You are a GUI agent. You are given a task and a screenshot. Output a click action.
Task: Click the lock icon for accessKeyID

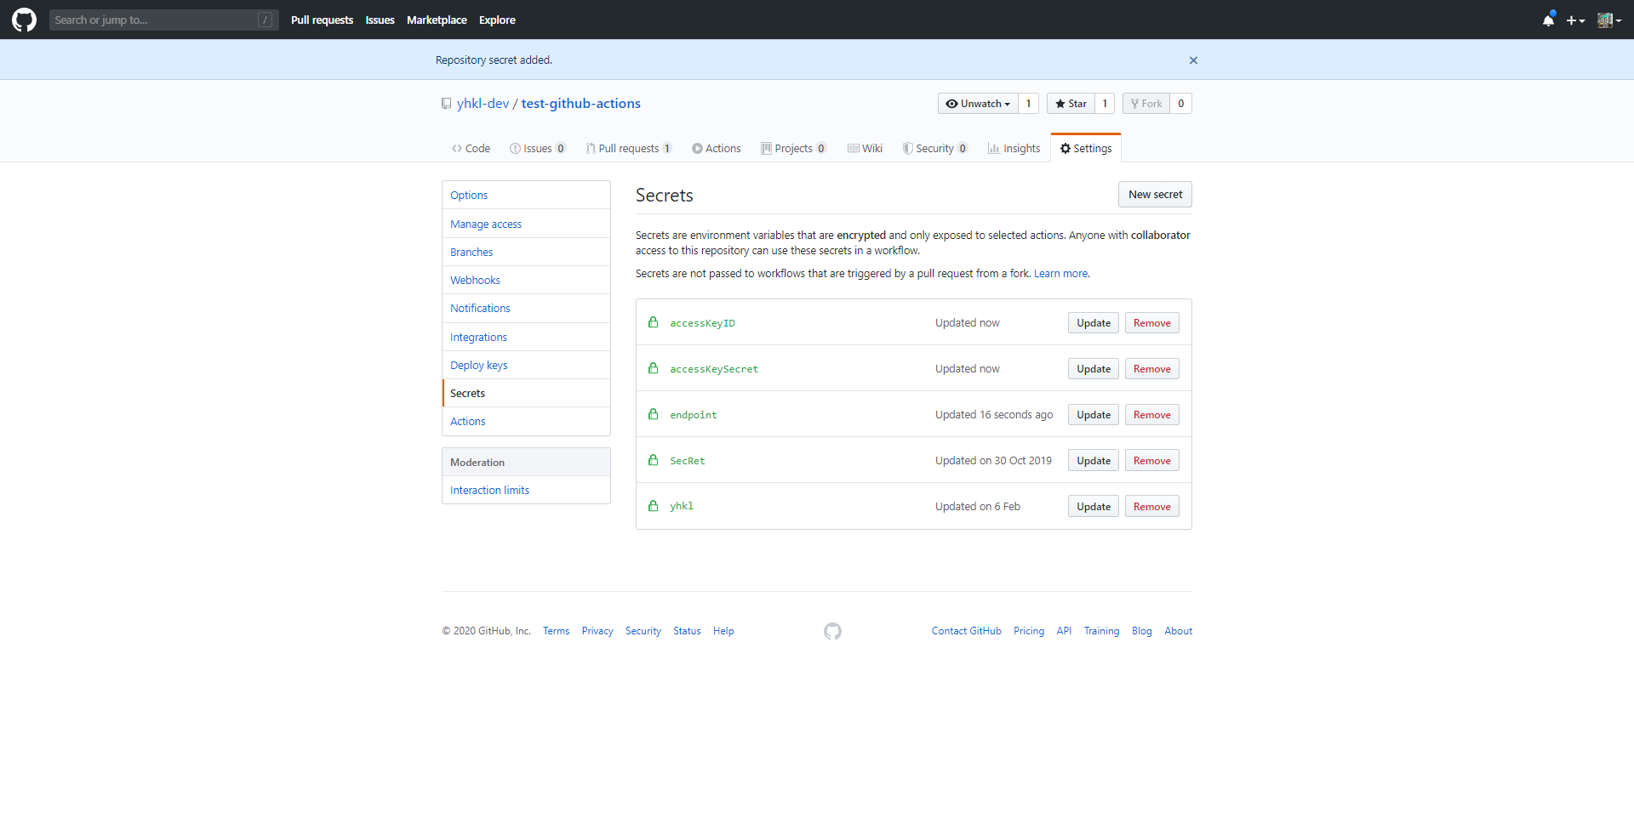pyautogui.click(x=653, y=322)
